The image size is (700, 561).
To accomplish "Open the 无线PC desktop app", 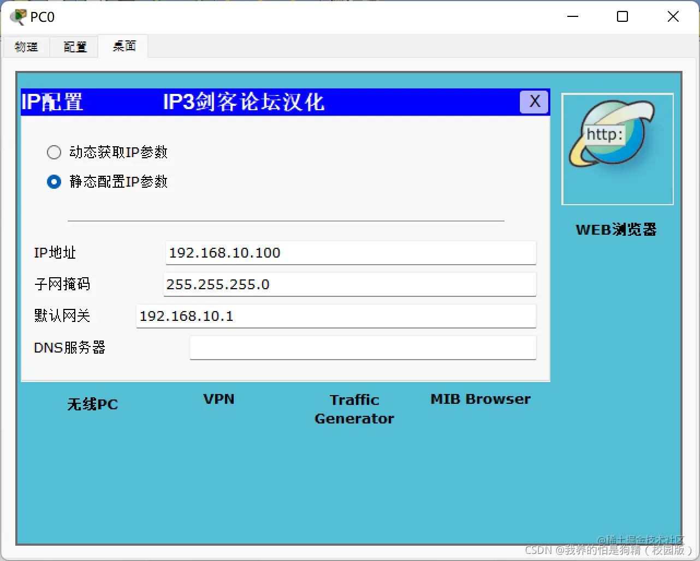I will (92, 404).
